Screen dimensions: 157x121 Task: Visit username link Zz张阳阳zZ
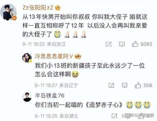pos(38,8)
